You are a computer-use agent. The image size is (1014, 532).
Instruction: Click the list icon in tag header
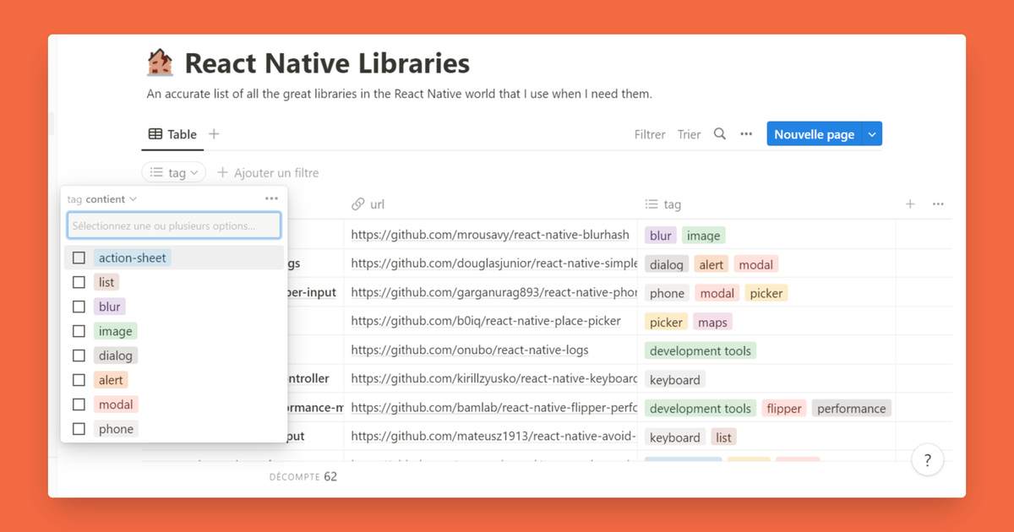651,204
